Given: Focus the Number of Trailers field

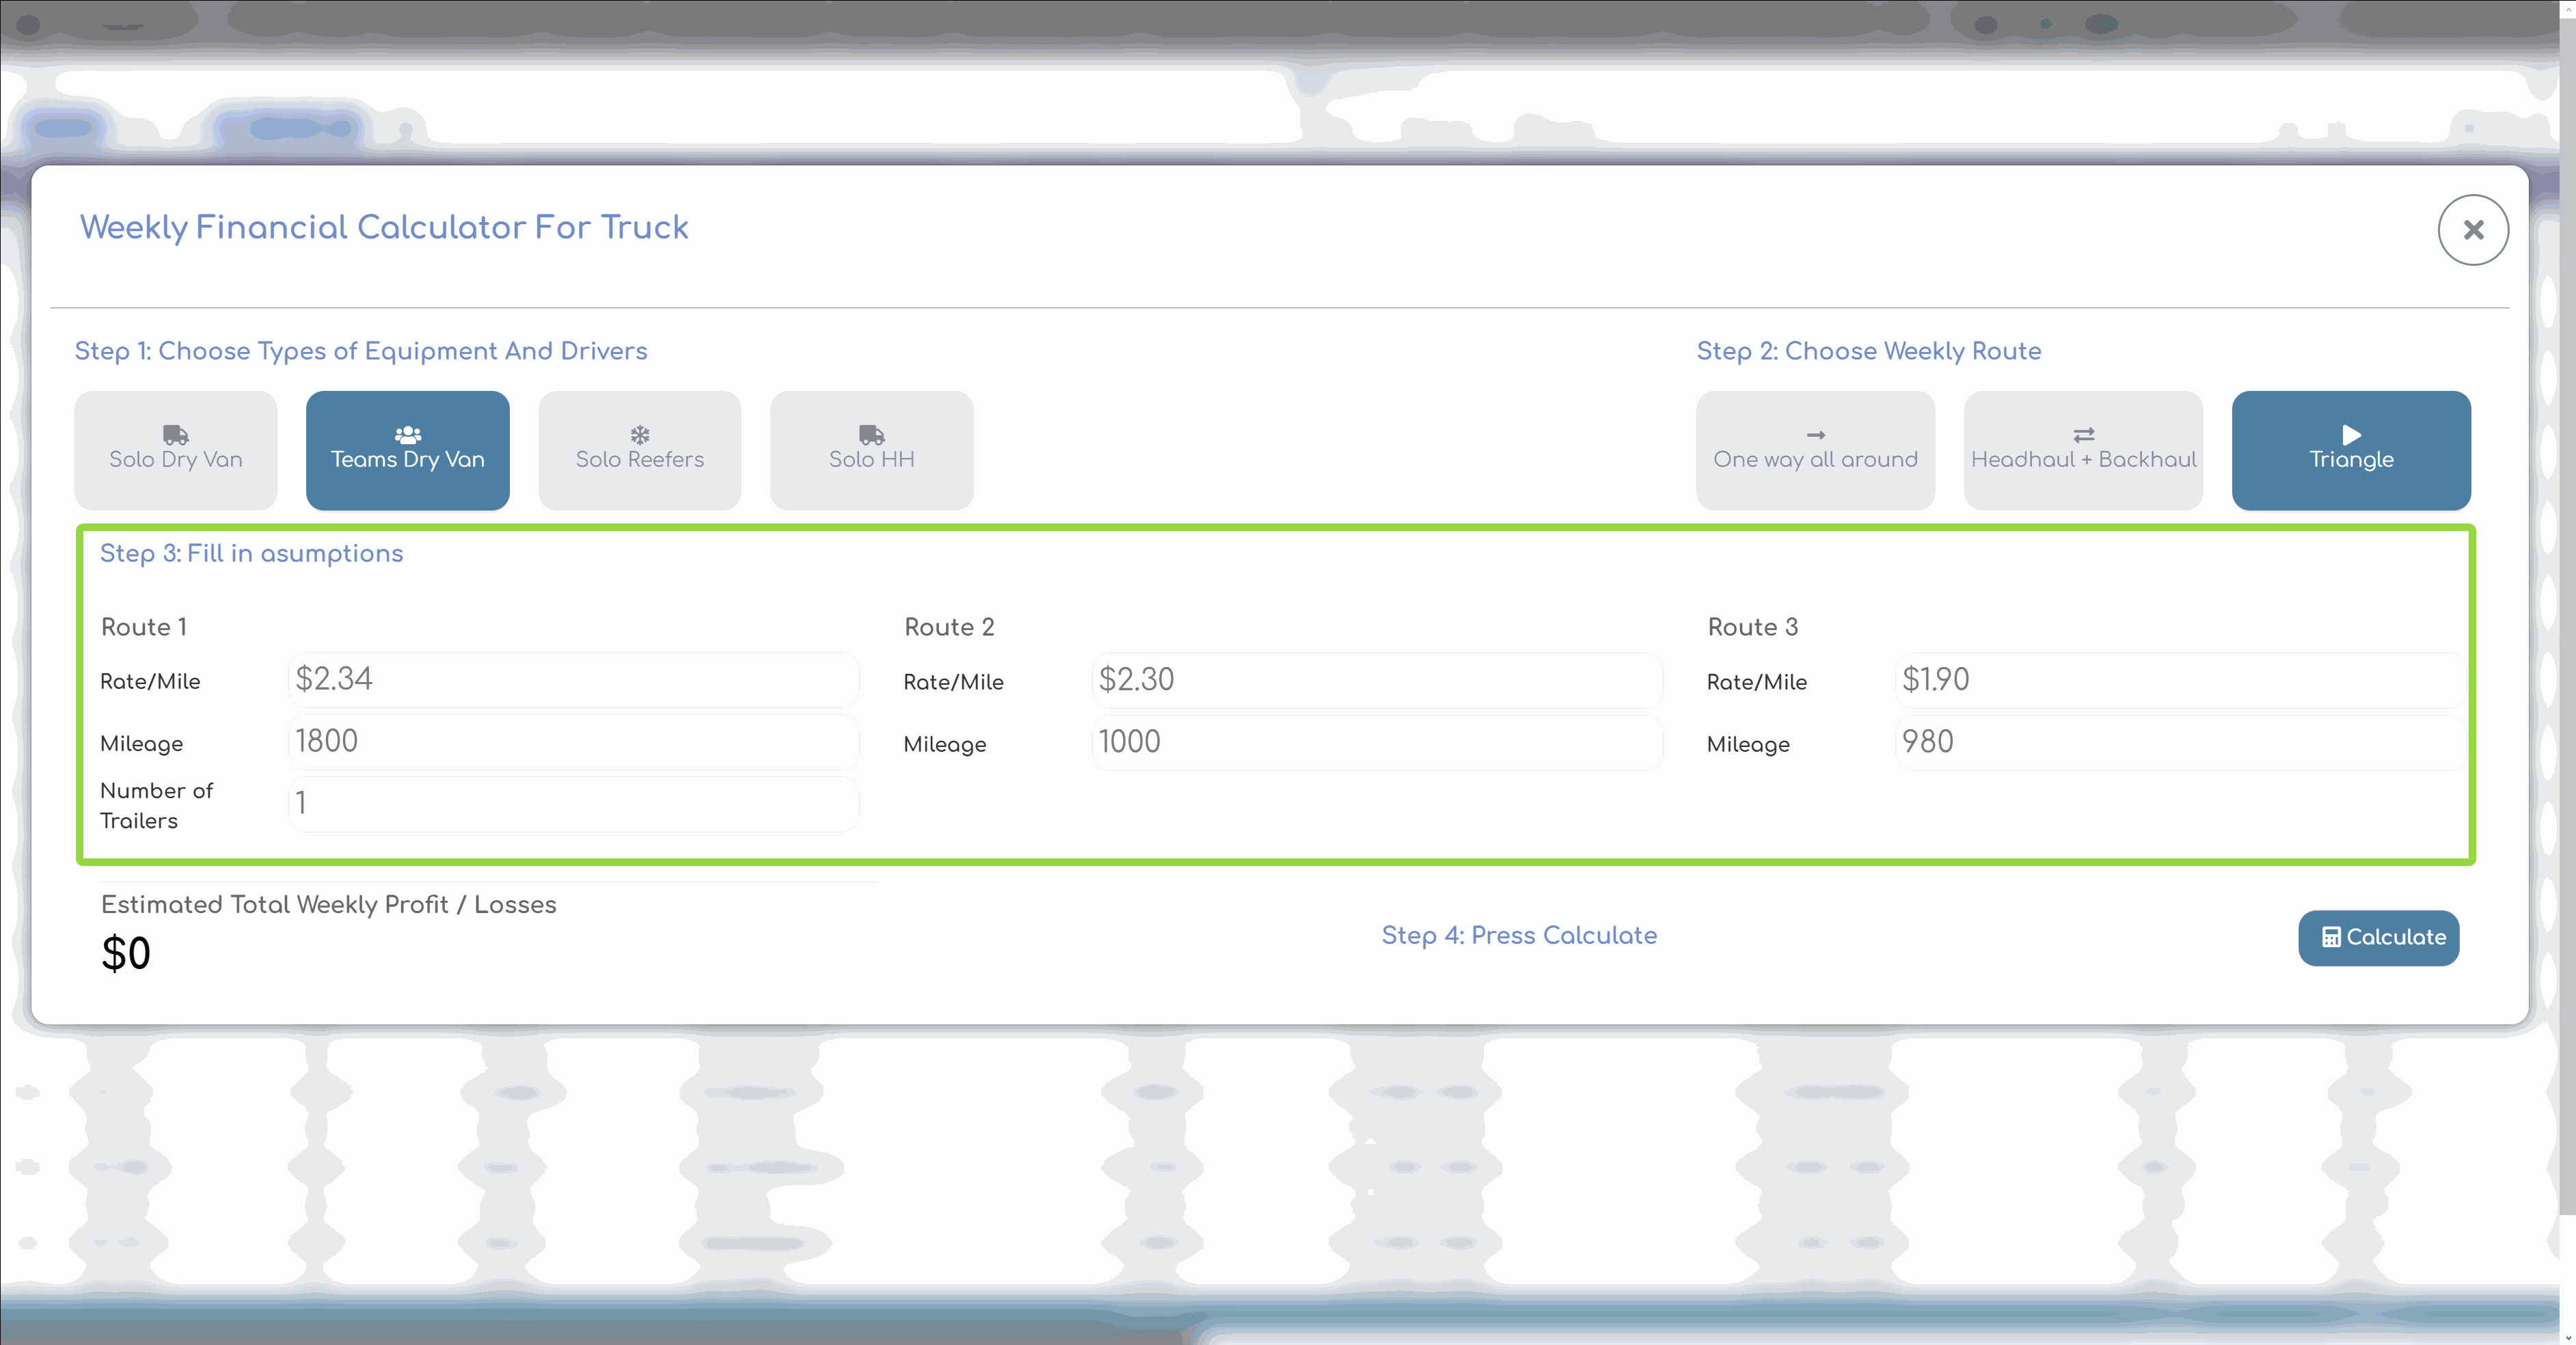Looking at the screenshot, I should click(573, 804).
